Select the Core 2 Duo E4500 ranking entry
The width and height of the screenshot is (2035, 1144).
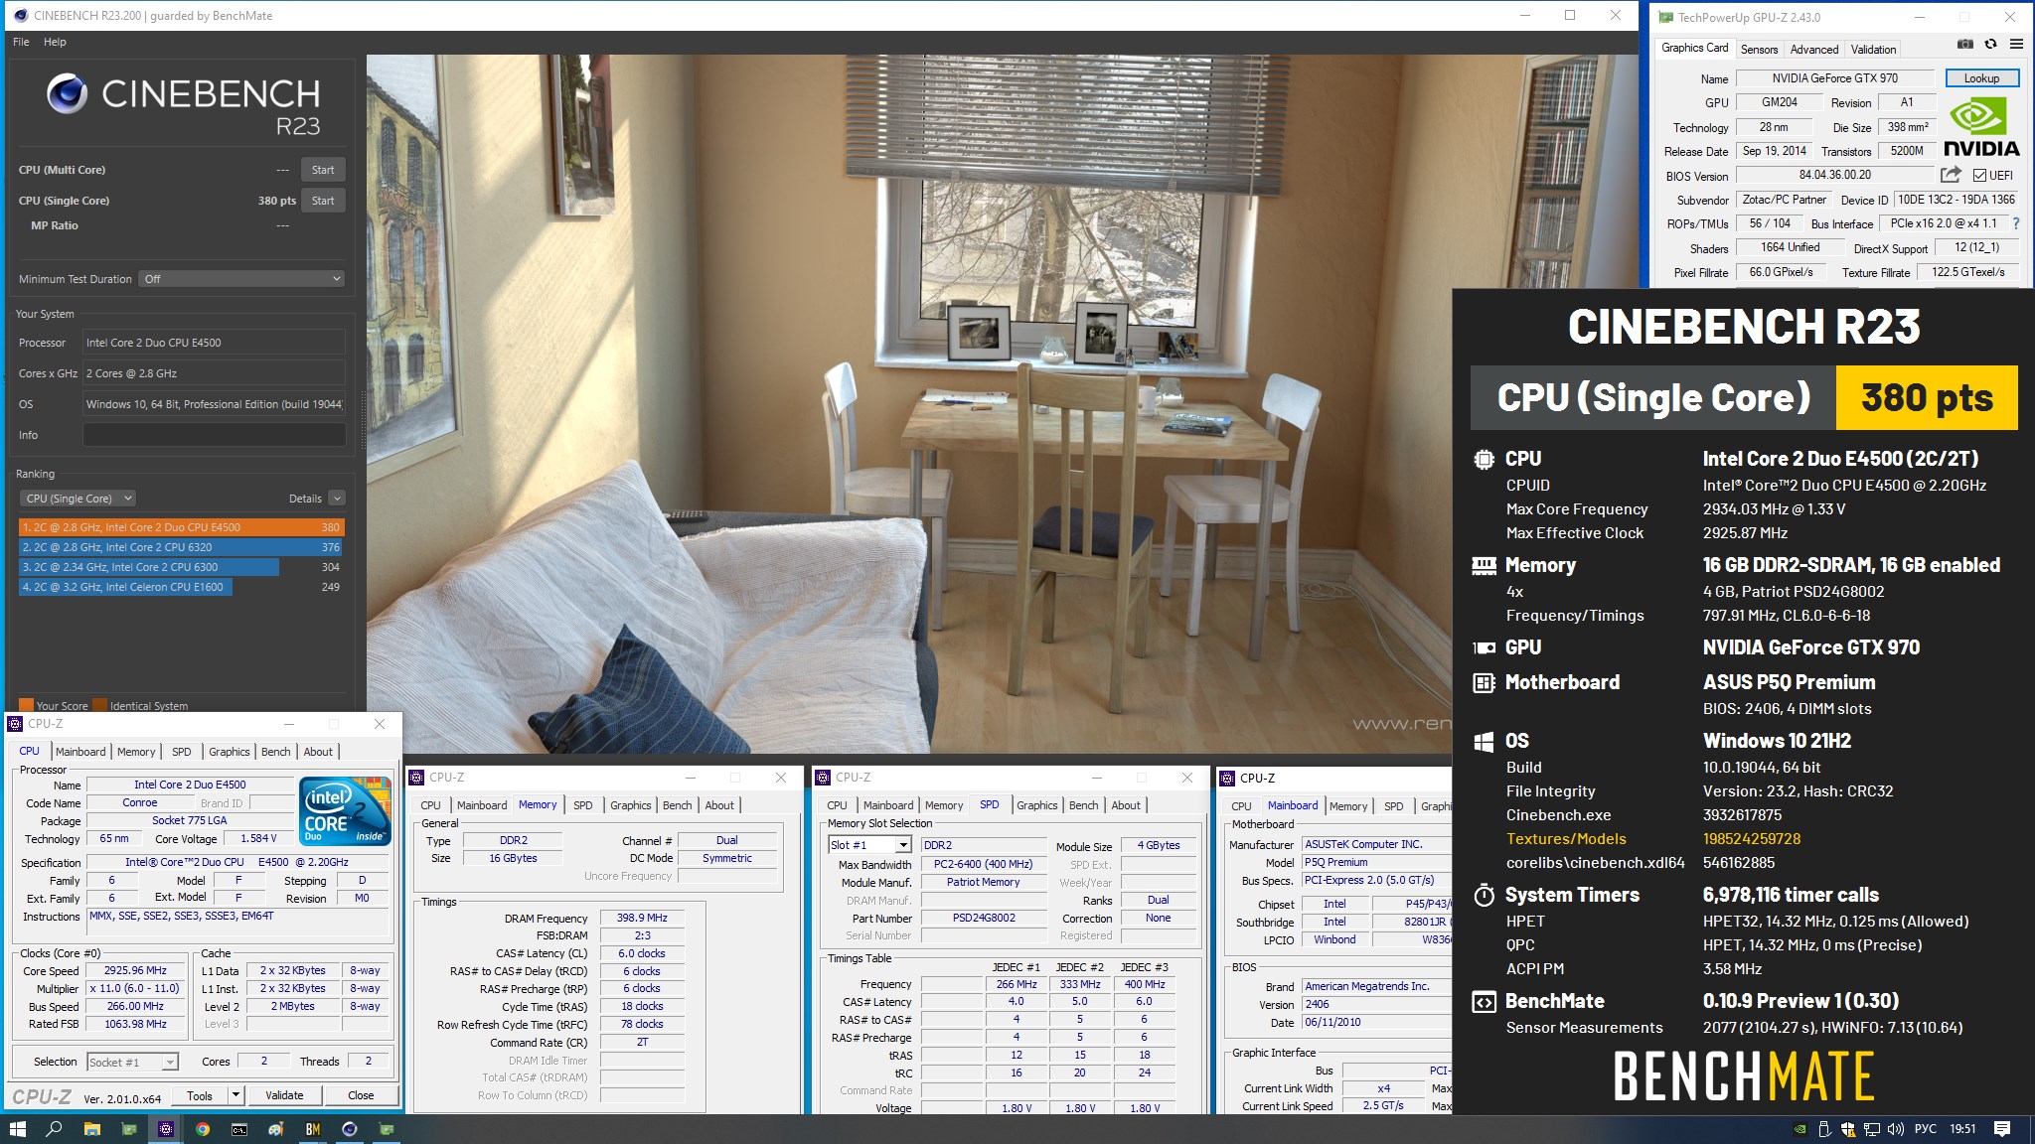click(x=181, y=527)
